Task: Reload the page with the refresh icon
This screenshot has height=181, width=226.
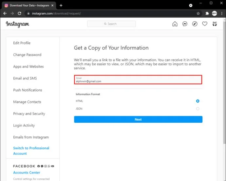Action: pos(19,13)
